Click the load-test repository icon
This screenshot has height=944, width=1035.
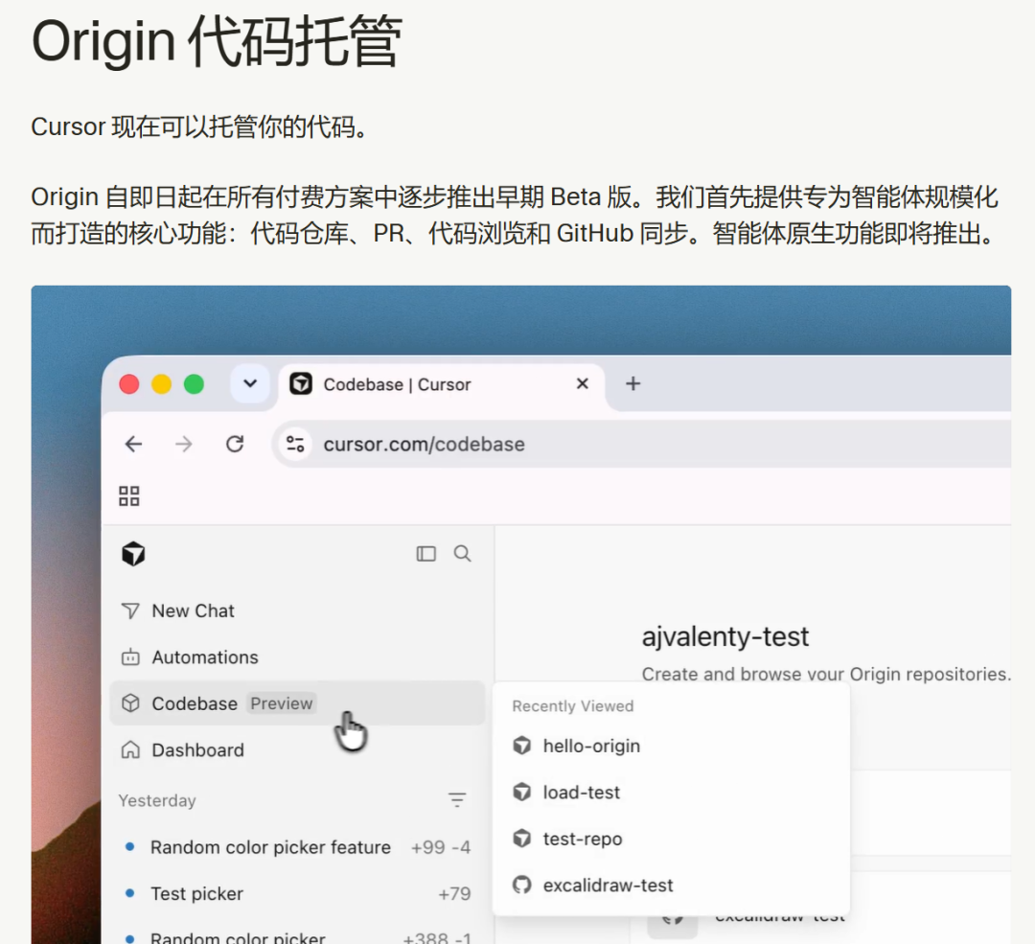tap(522, 793)
